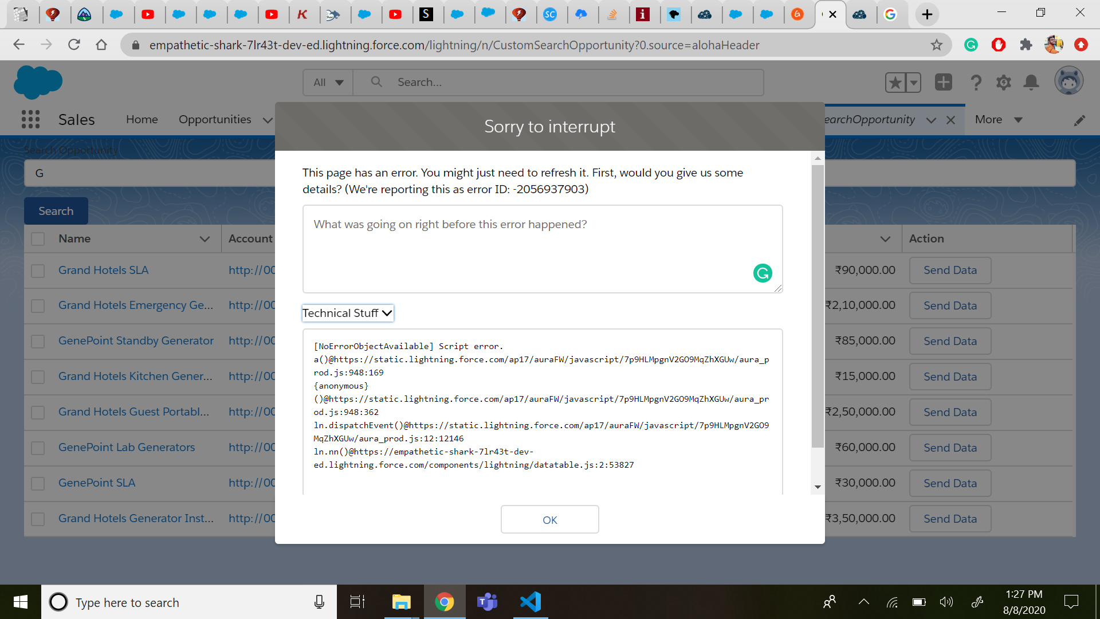
Task: Open Salesforce Setup gear icon
Action: [1003, 82]
